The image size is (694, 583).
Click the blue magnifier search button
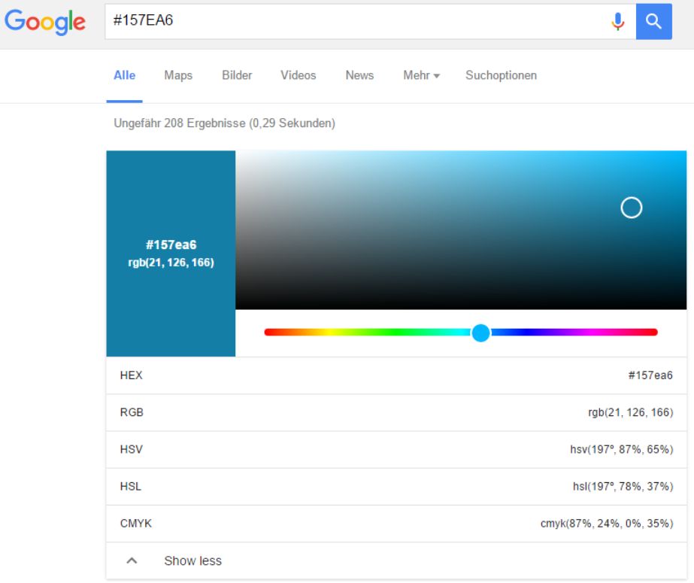(x=653, y=21)
